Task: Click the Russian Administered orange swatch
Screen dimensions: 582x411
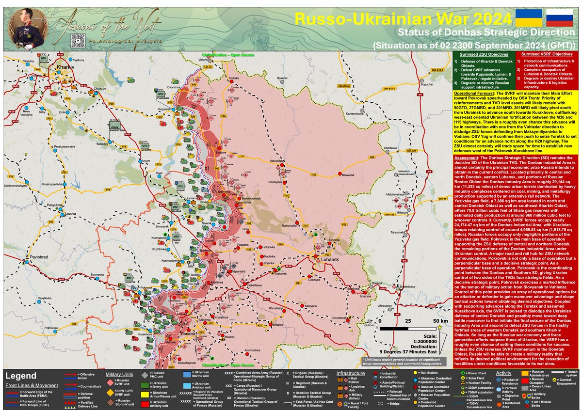Action: point(525,373)
